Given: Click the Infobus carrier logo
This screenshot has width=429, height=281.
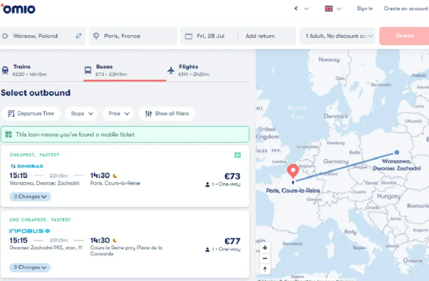Looking at the screenshot, I should coord(29,231).
